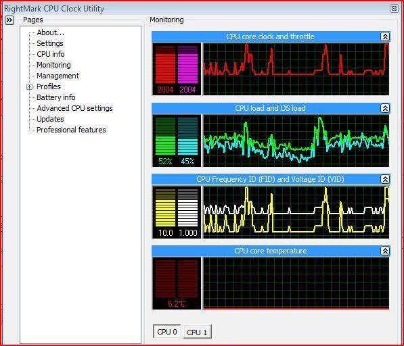
Task: Click the 10.0 FID value
Action: (x=165, y=233)
